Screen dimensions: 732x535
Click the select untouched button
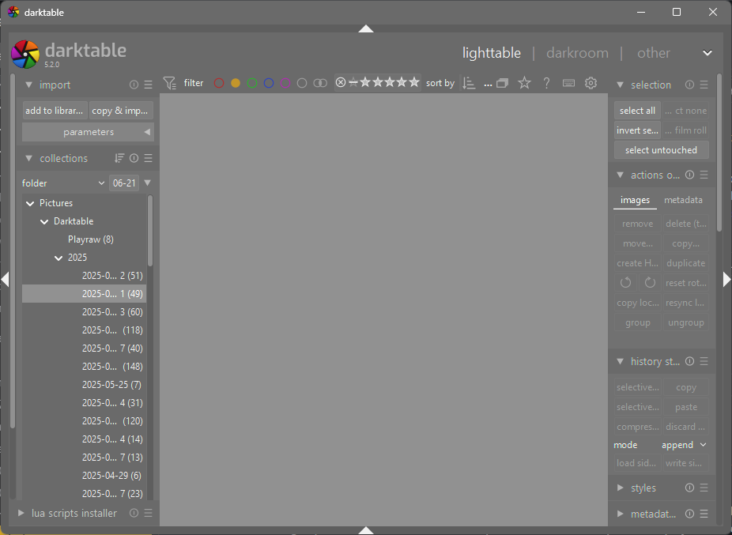click(661, 150)
